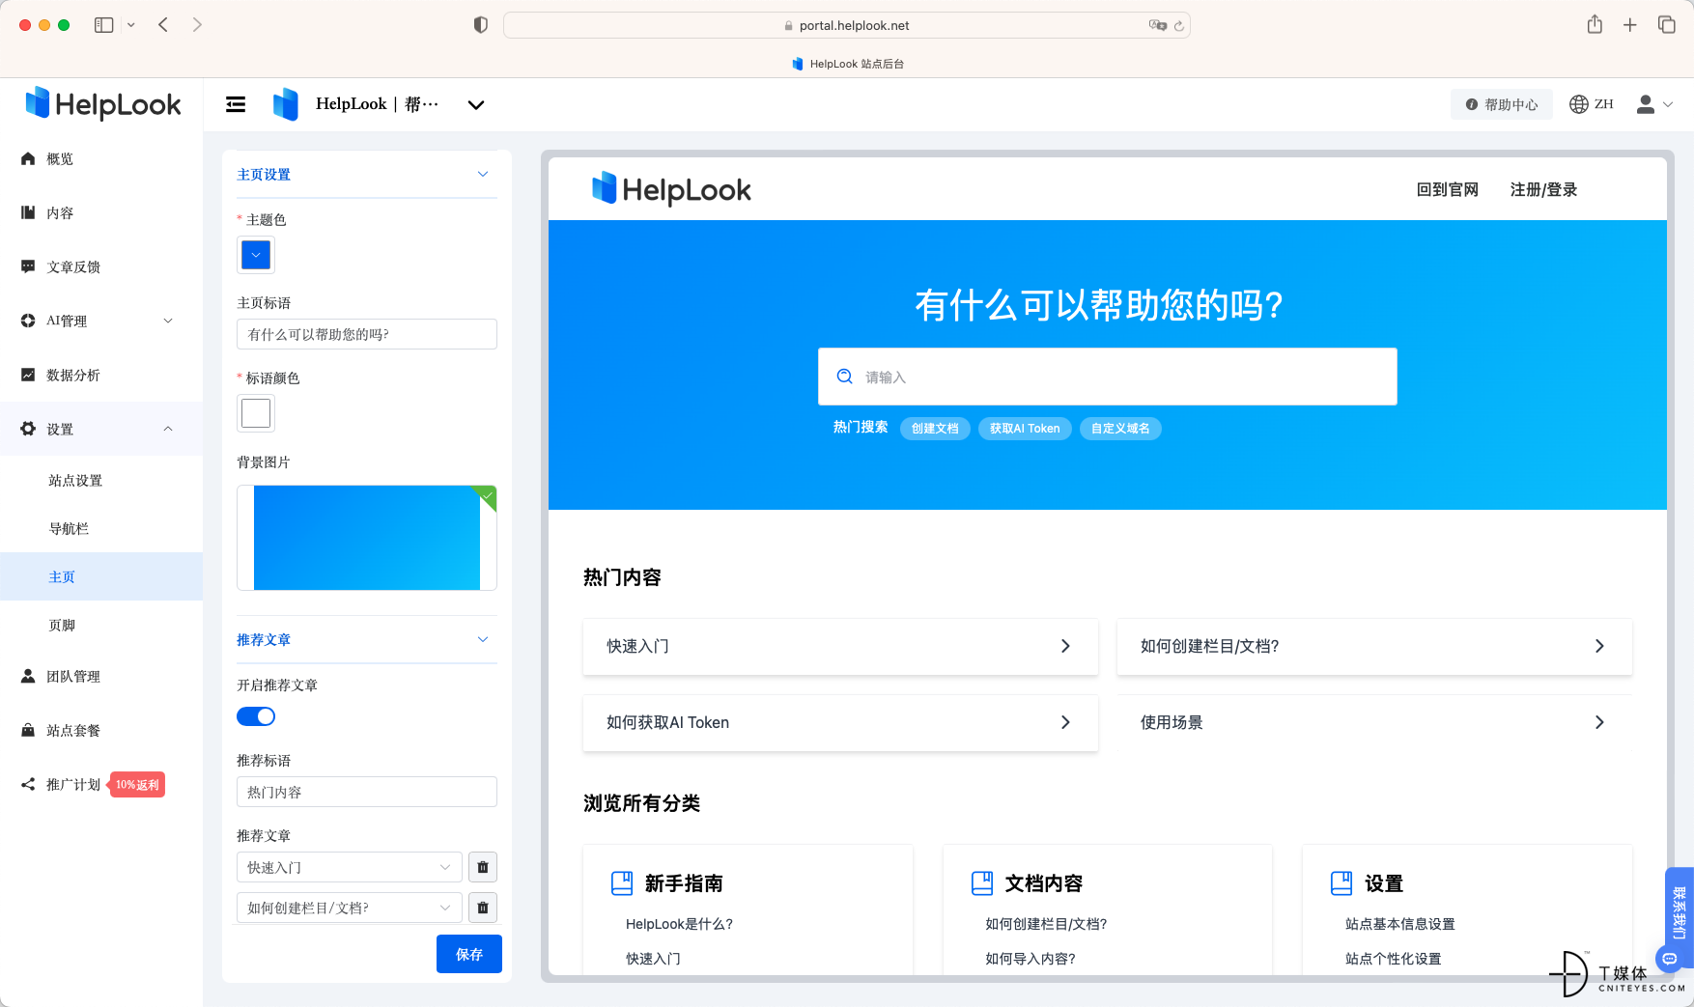This screenshot has width=1694, height=1007.
Task: Click the AI管理 icon in sidebar
Action: point(28,321)
